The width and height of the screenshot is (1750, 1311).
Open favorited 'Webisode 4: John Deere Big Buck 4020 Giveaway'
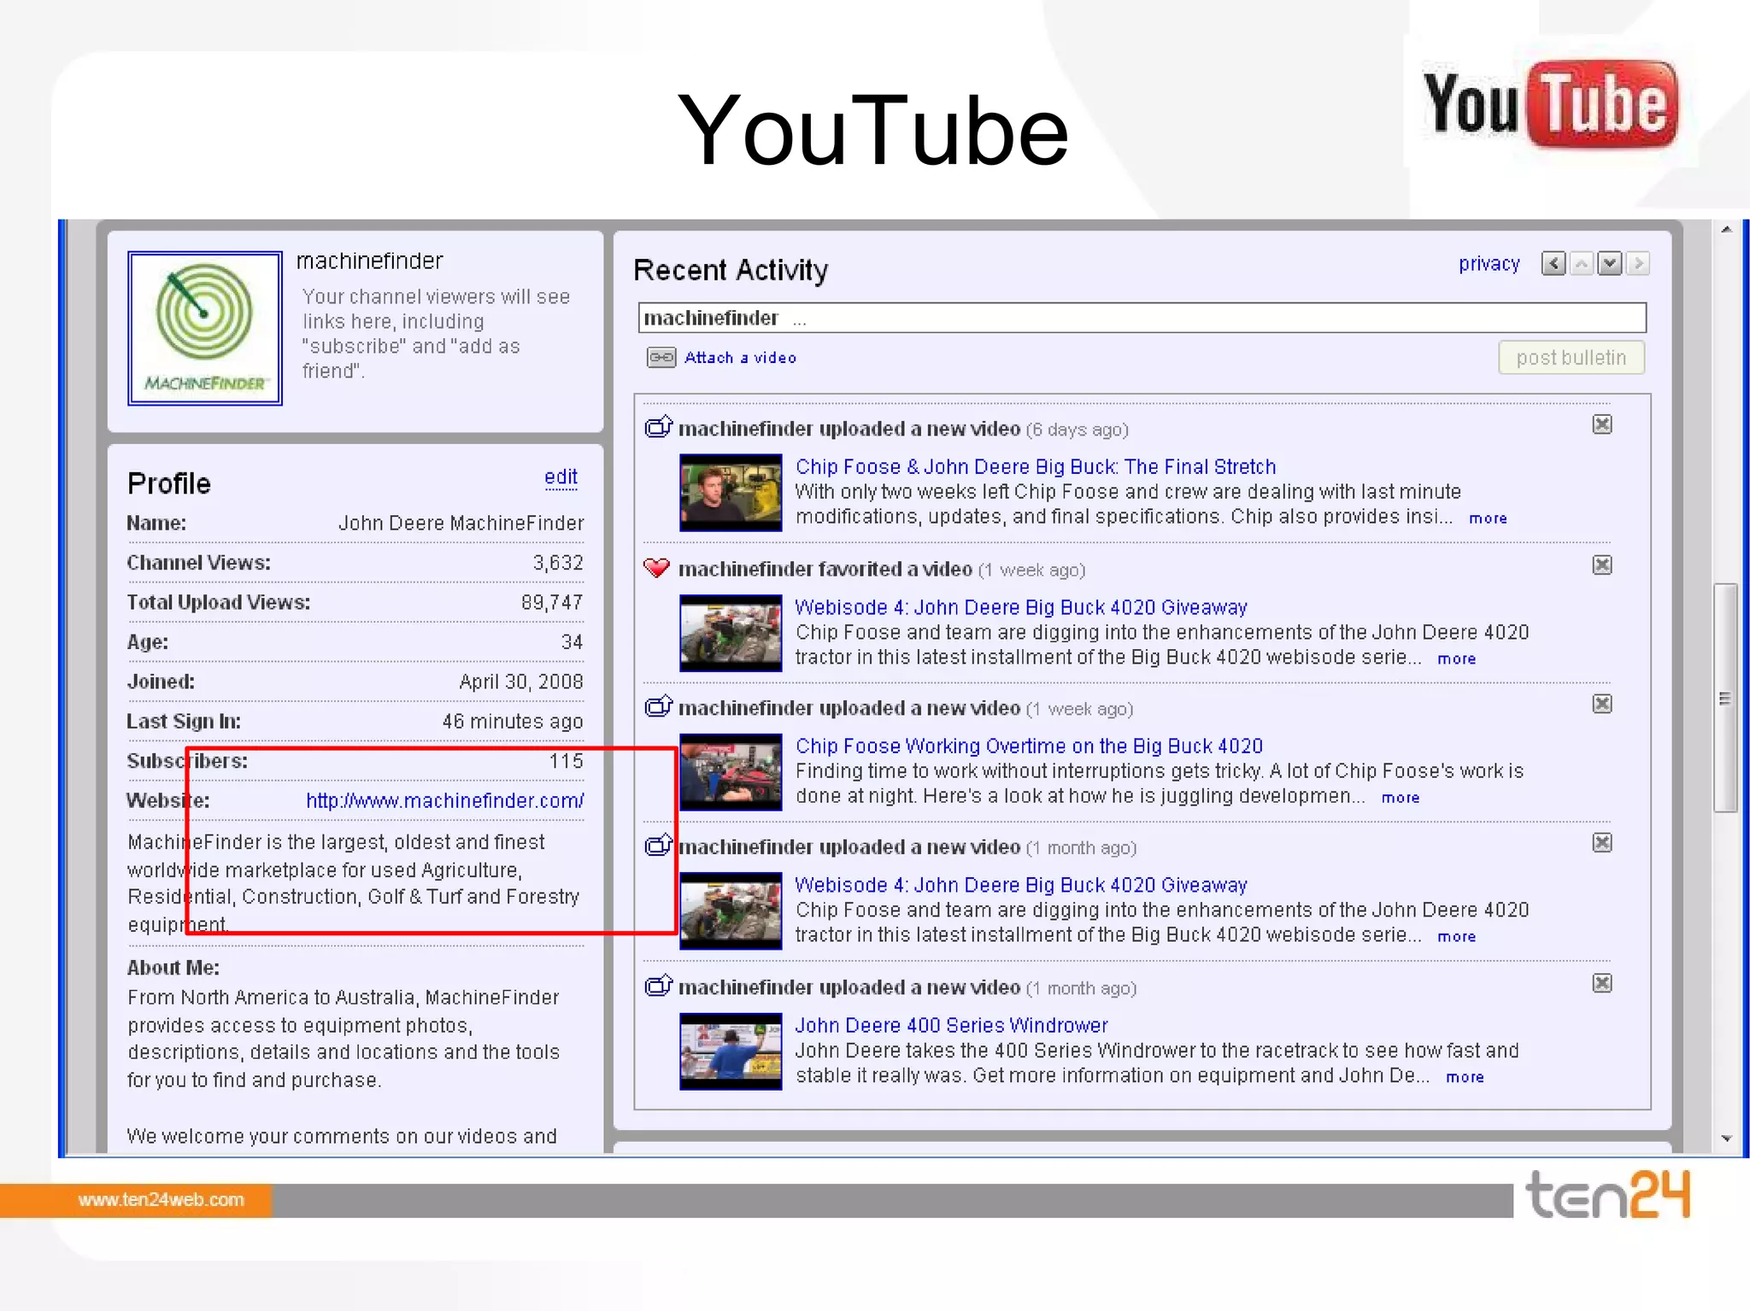point(1021,607)
